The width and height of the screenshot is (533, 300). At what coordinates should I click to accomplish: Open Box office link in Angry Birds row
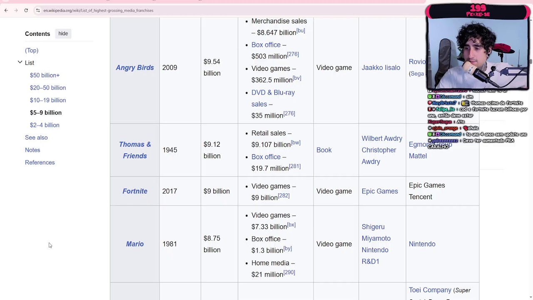(x=266, y=45)
